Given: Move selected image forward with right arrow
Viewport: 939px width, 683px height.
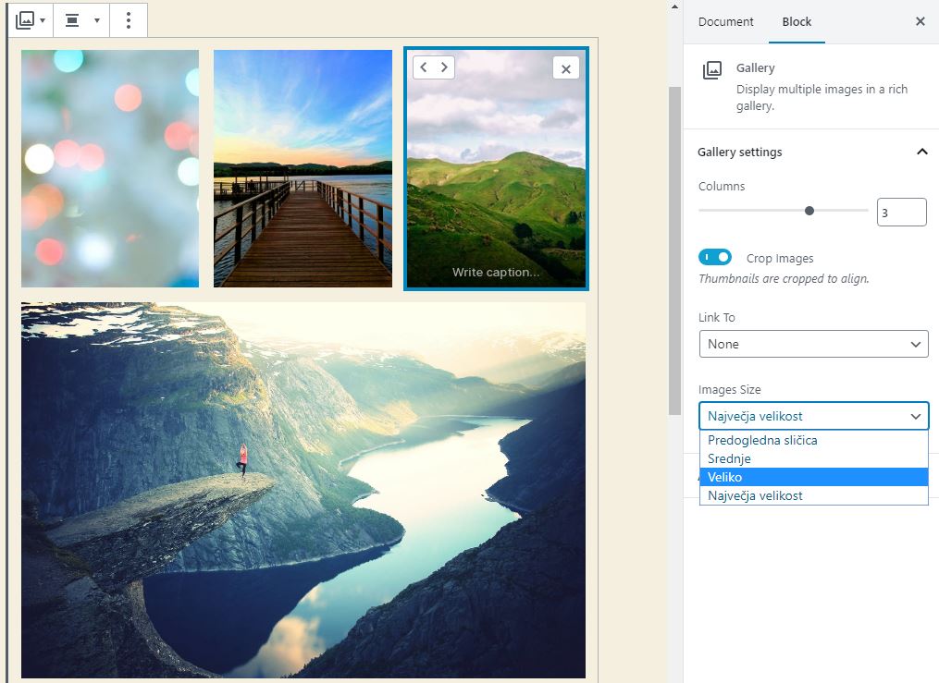Looking at the screenshot, I should [x=444, y=67].
